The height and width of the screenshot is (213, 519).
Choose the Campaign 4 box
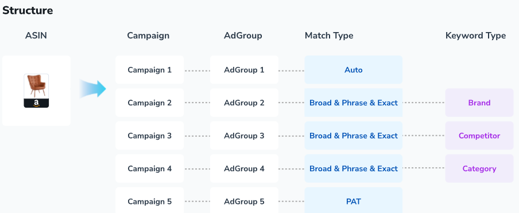tap(150, 168)
